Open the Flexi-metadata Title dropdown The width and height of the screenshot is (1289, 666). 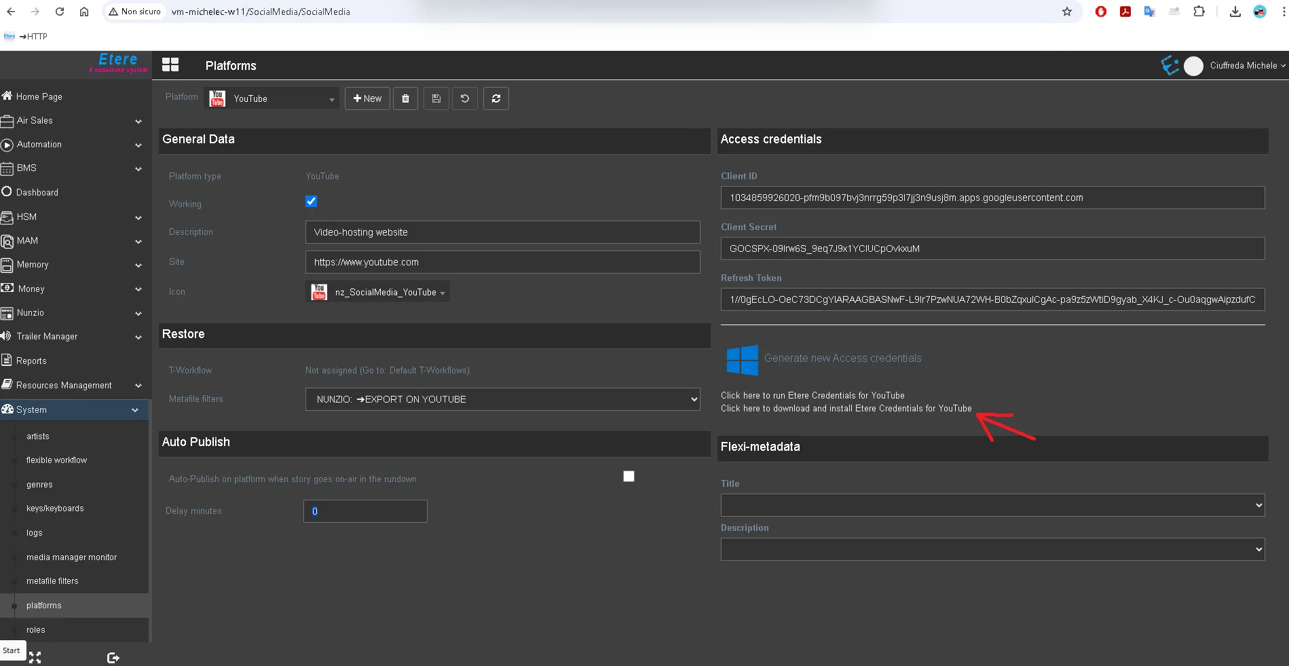992,505
